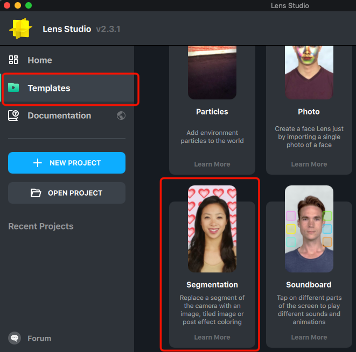Click Learn More under Segmentation template
The height and width of the screenshot is (352, 356).
tap(212, 337)
